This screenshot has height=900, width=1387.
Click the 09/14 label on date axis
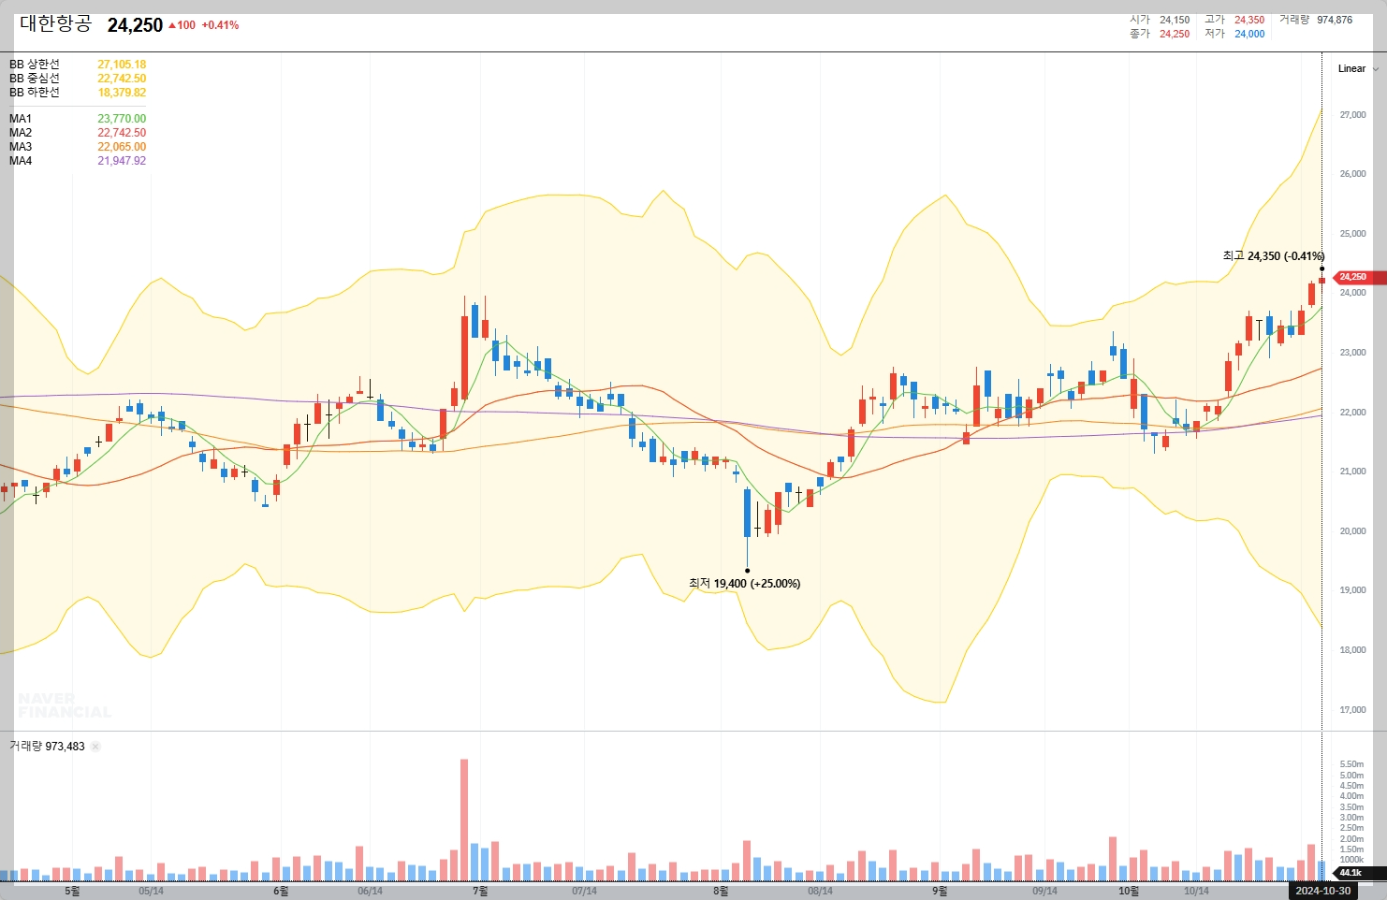point(1044,891)
